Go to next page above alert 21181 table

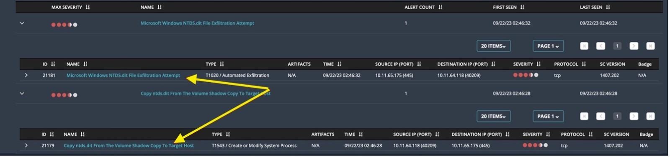(x=634, y=46)
